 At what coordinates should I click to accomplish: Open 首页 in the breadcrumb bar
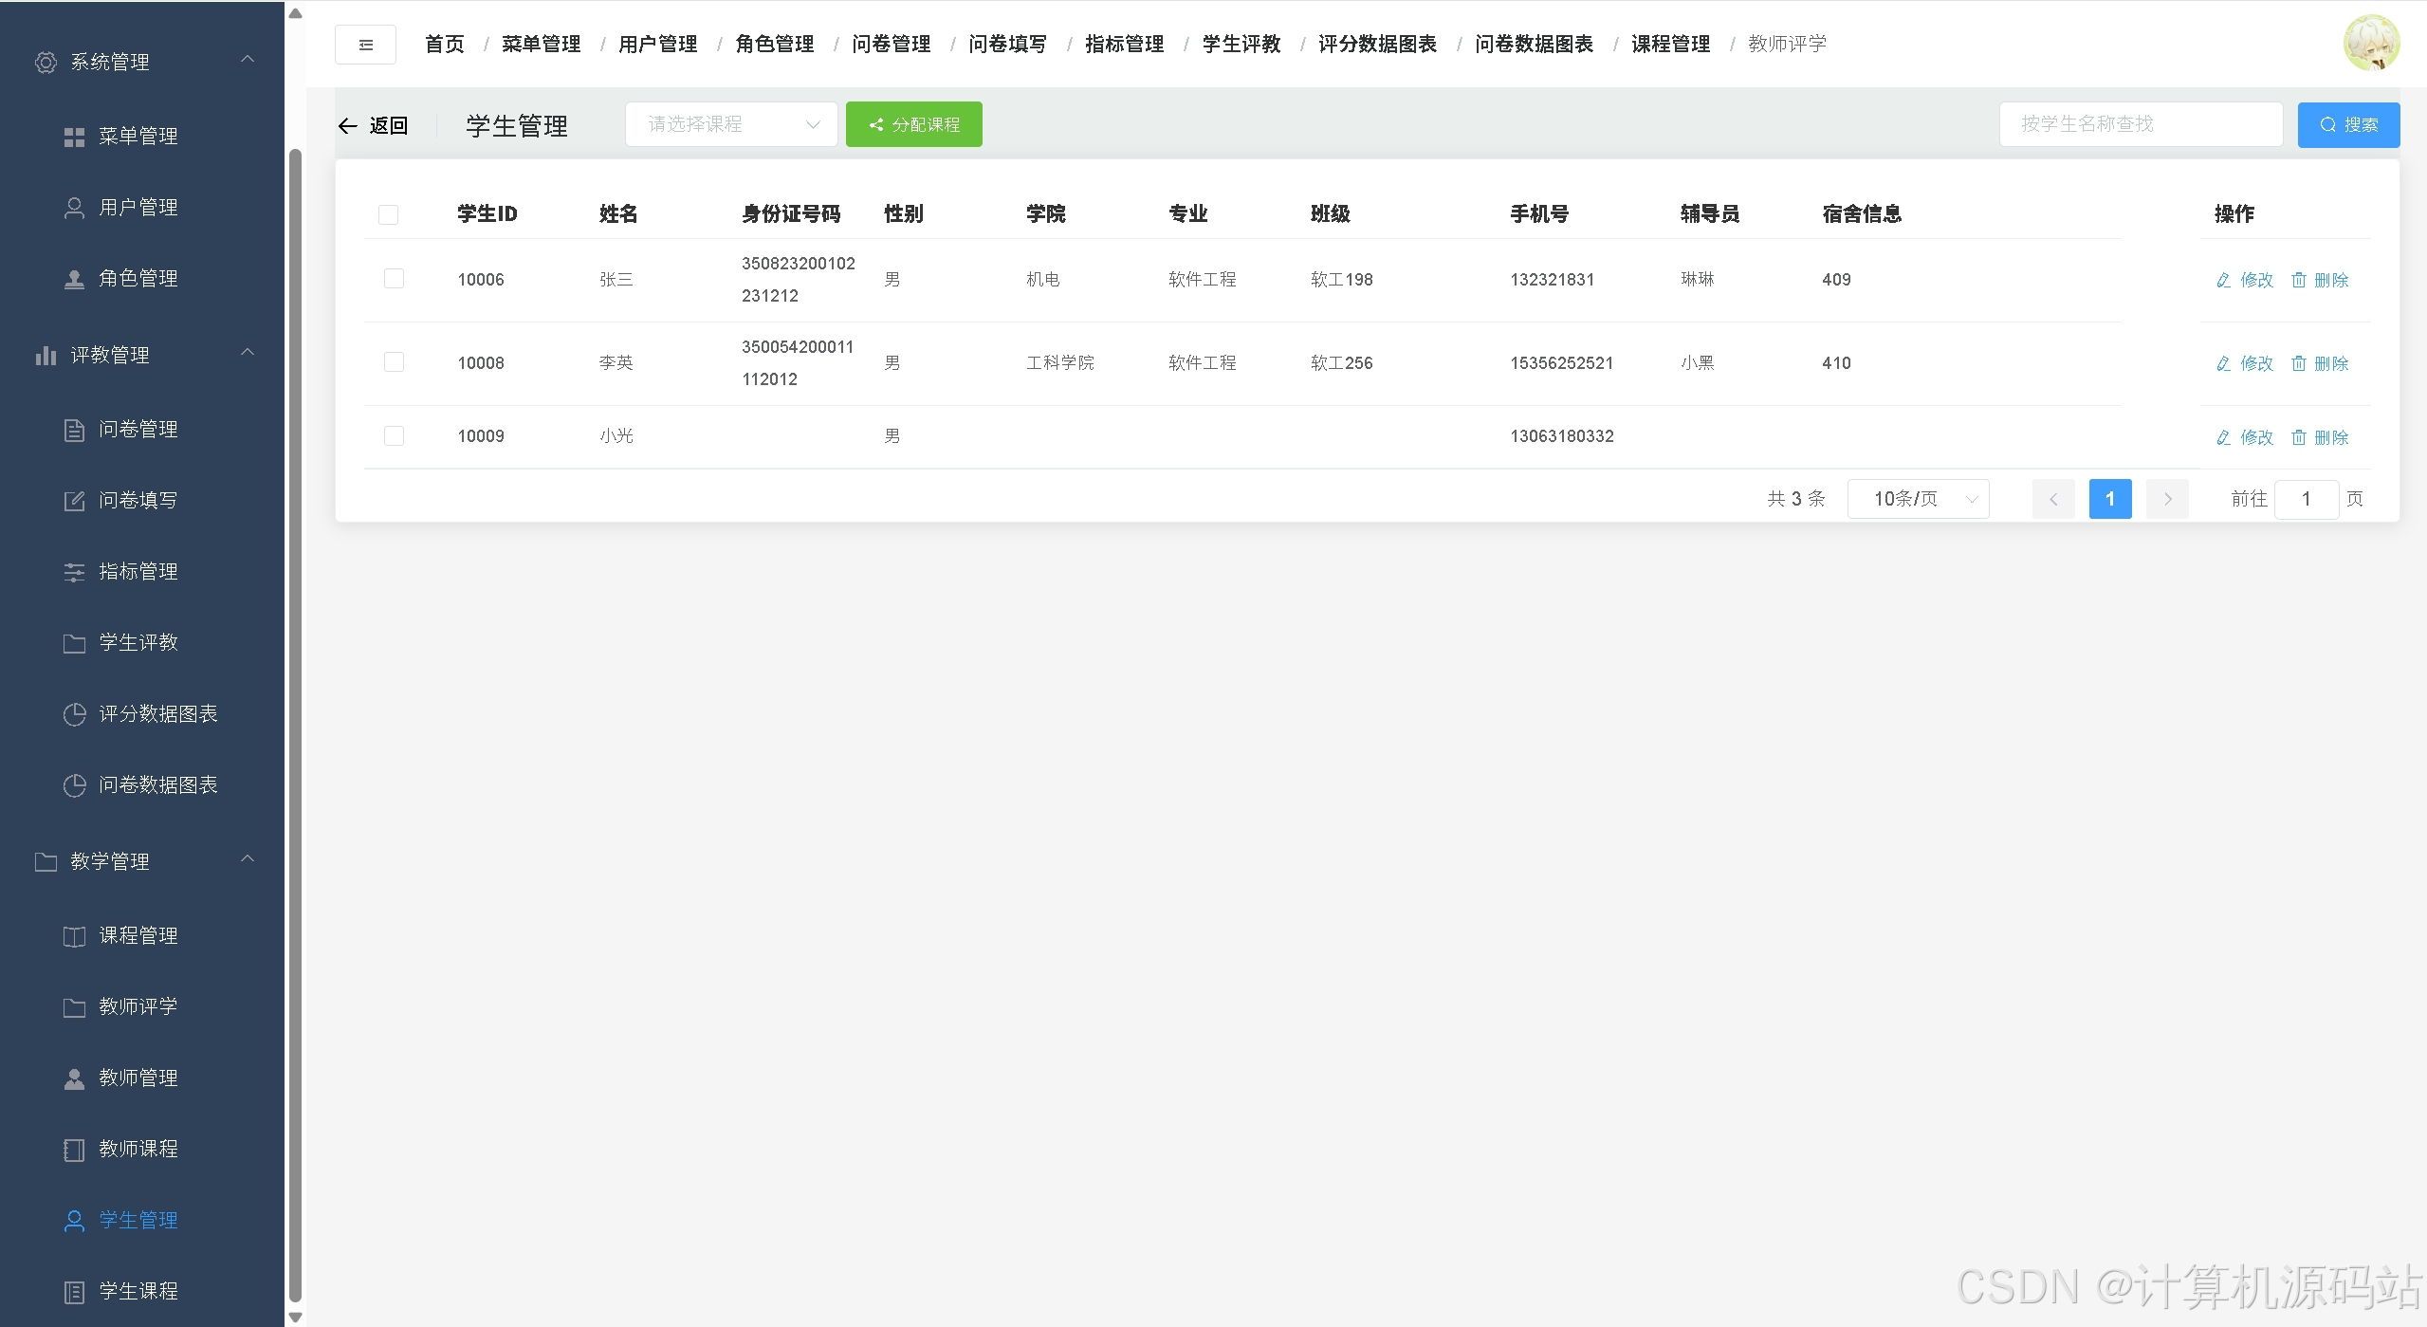(445, 45)
